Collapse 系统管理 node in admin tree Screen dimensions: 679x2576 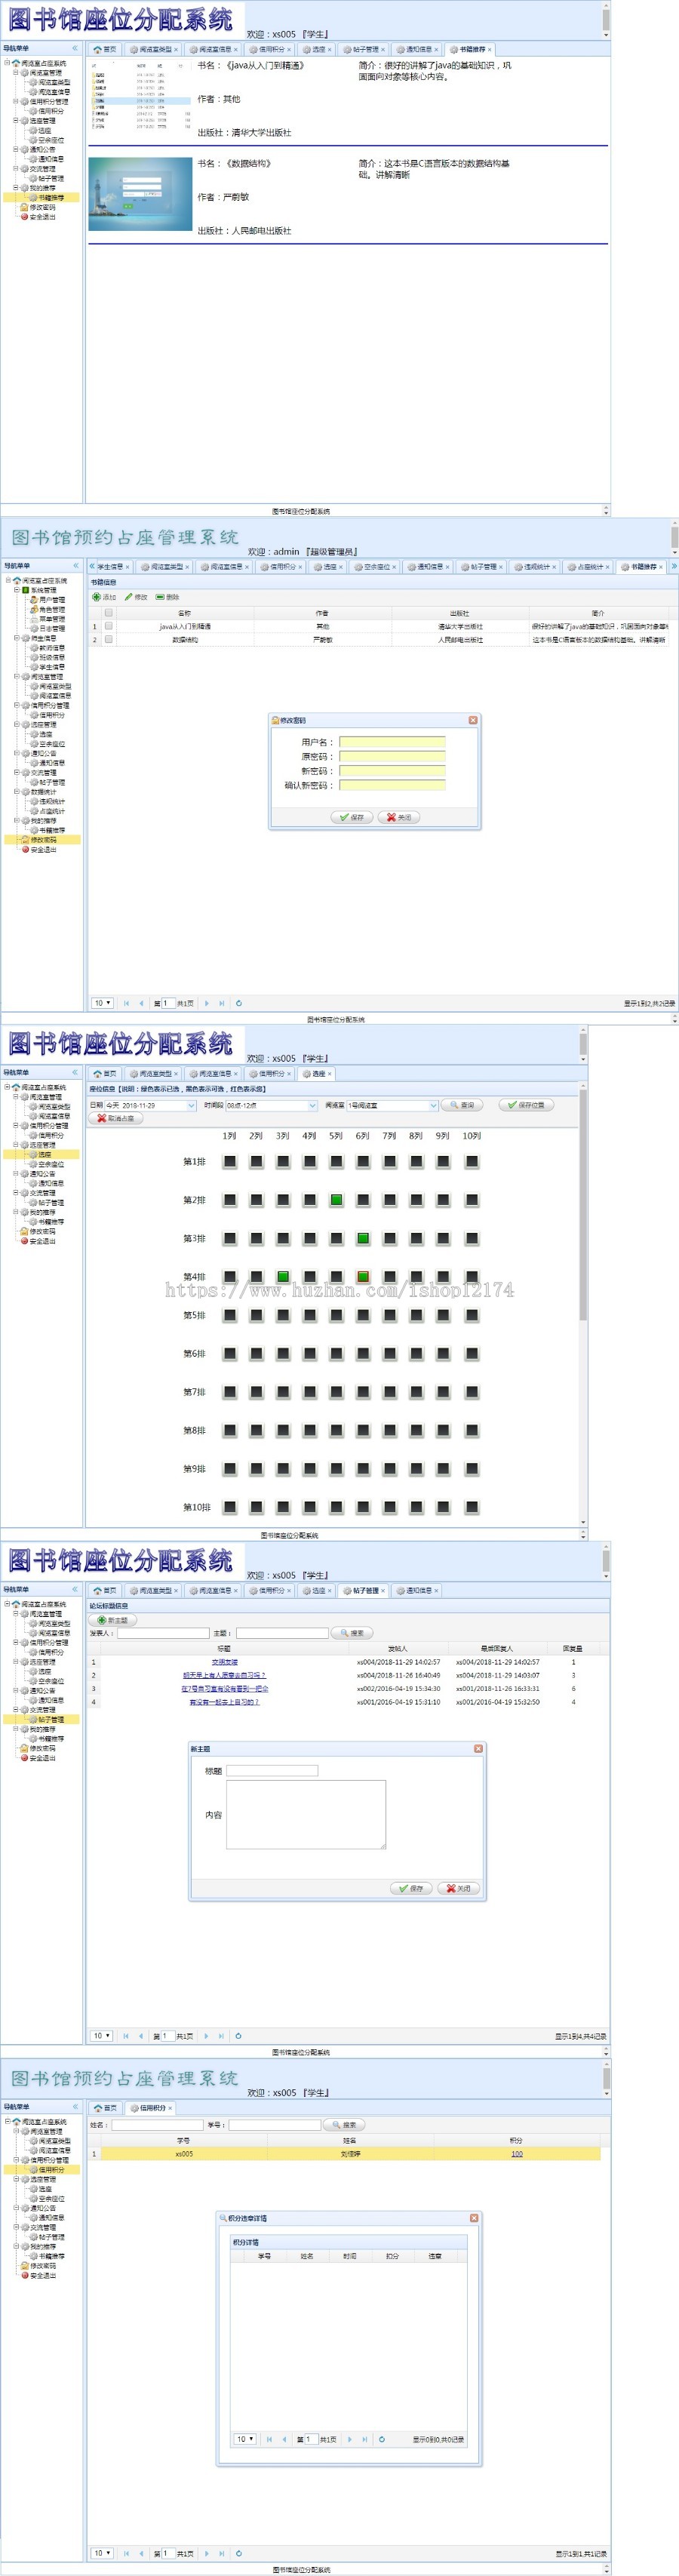coord(16,590)
